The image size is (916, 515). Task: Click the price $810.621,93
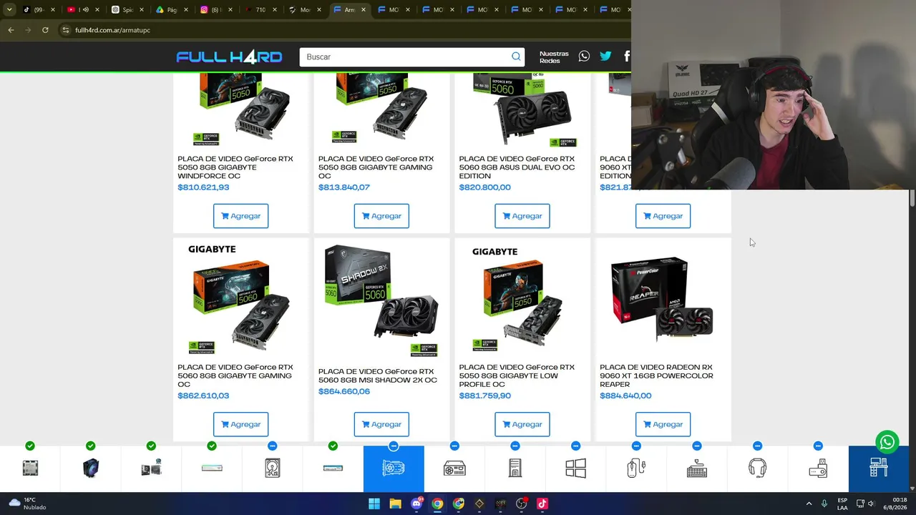pos(203,187)
